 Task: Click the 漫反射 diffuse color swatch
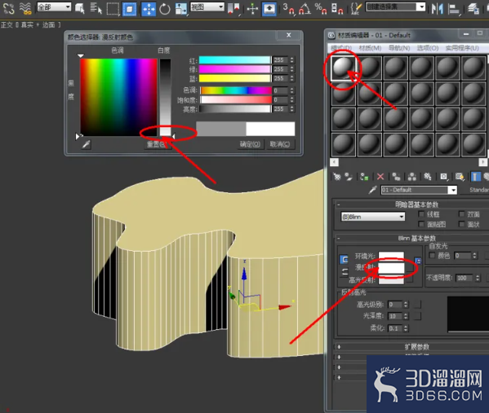pyautogui.click(x=391, y=268)
